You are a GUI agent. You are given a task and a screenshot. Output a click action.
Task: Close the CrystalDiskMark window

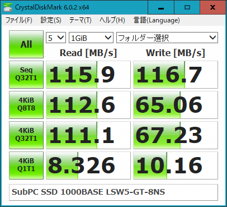tap(212, 7)
